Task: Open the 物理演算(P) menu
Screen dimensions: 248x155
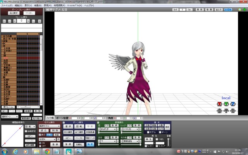Action: (x=59, y=5)
